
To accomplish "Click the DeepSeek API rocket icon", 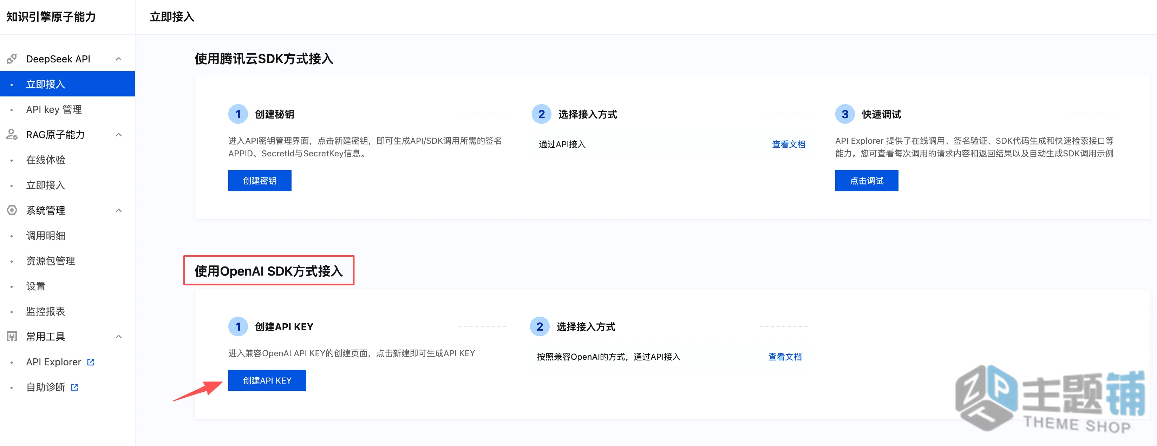I will pyautogui.click(x=12, y=59).
